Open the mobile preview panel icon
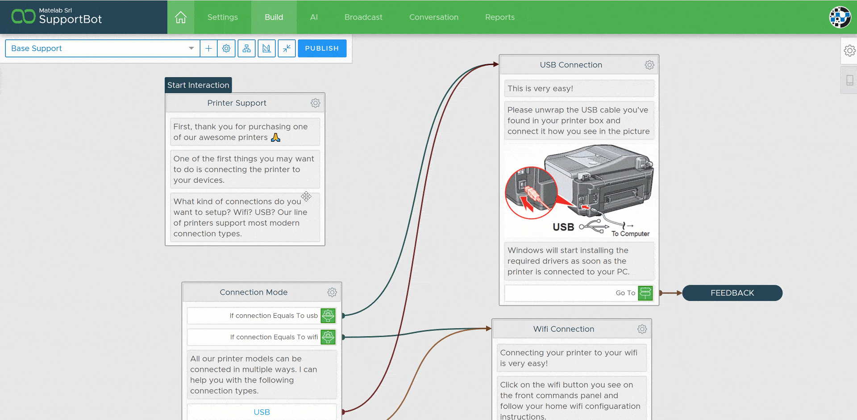857x420 pixels. pos(849,80)
